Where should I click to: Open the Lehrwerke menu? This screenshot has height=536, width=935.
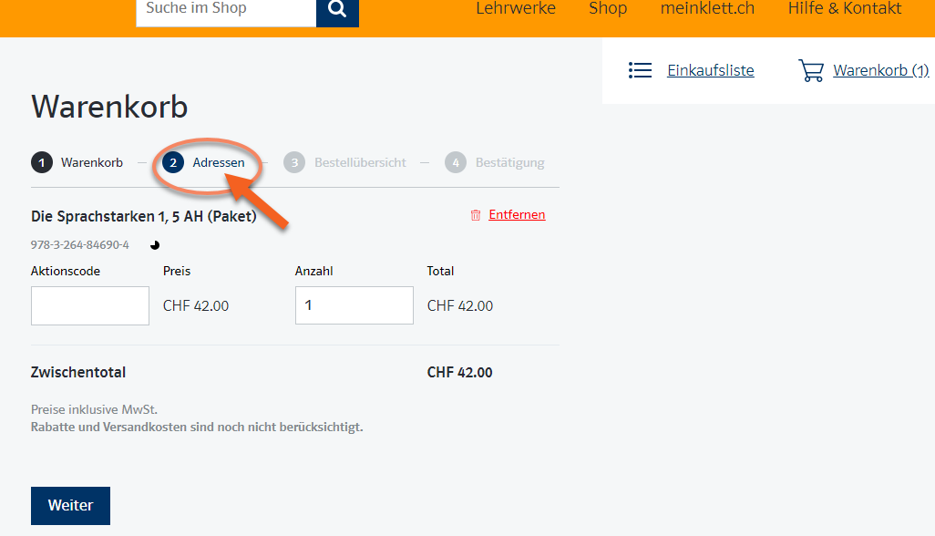click(516, 9)
